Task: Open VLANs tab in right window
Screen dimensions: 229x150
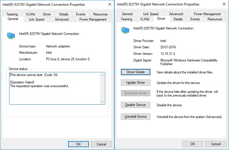Action: tap(145, 19)
